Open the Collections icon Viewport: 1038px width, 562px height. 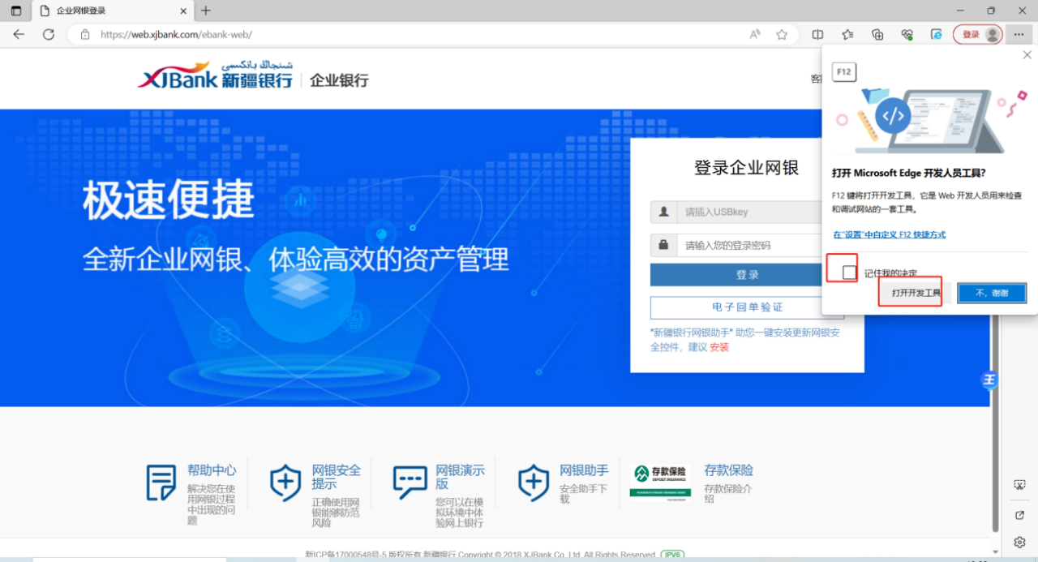coord(877,35)
